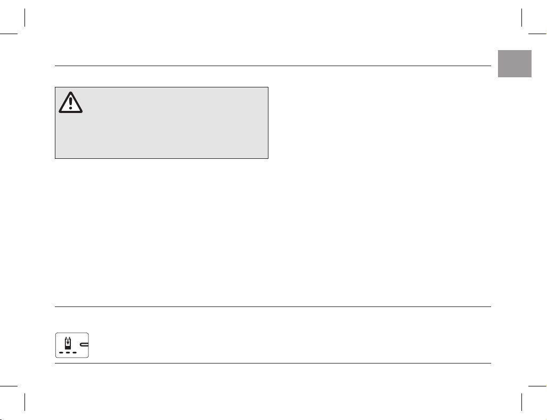
Task: Click the bottom-right horizontal crop mark
Action: coord(537,386)
